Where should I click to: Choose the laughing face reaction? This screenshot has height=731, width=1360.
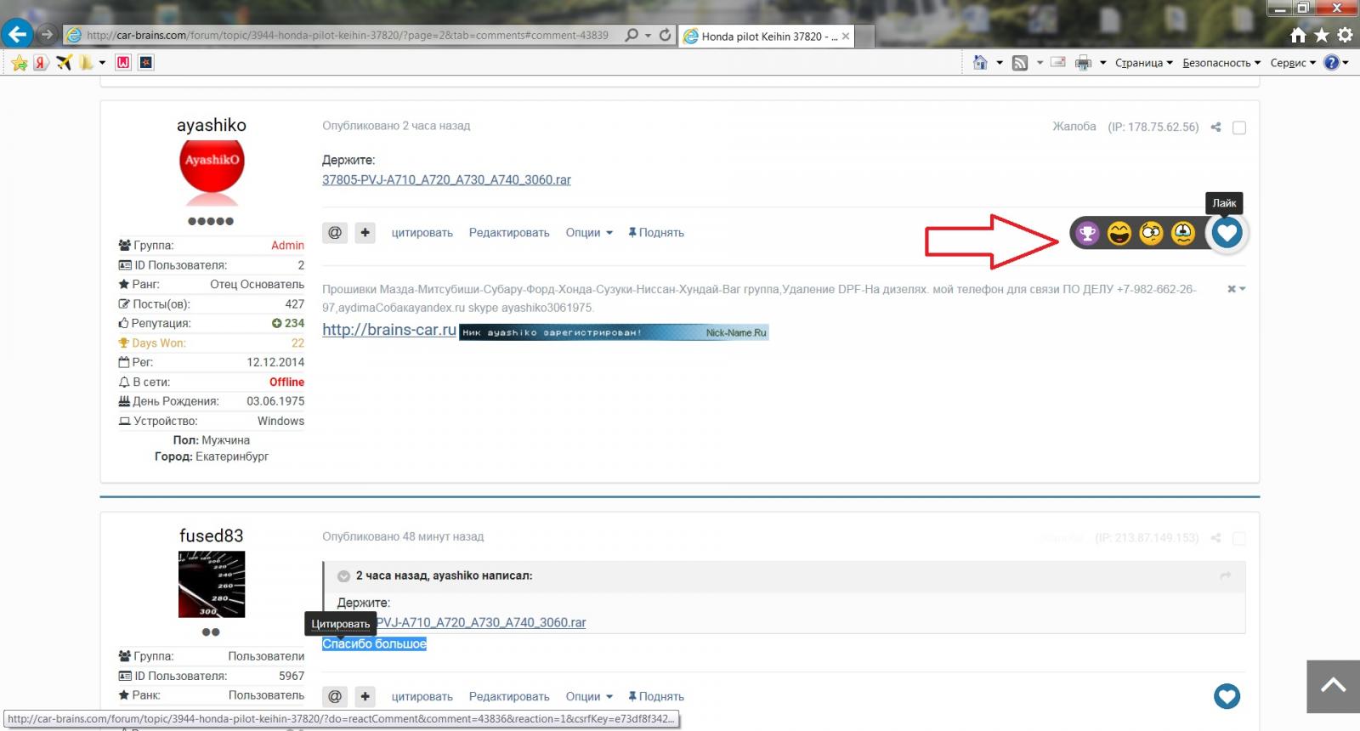point(1119,233)
